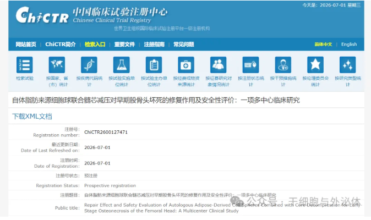Click the Prospective registration text
The image size is (371, 220).
click(110, 185)
